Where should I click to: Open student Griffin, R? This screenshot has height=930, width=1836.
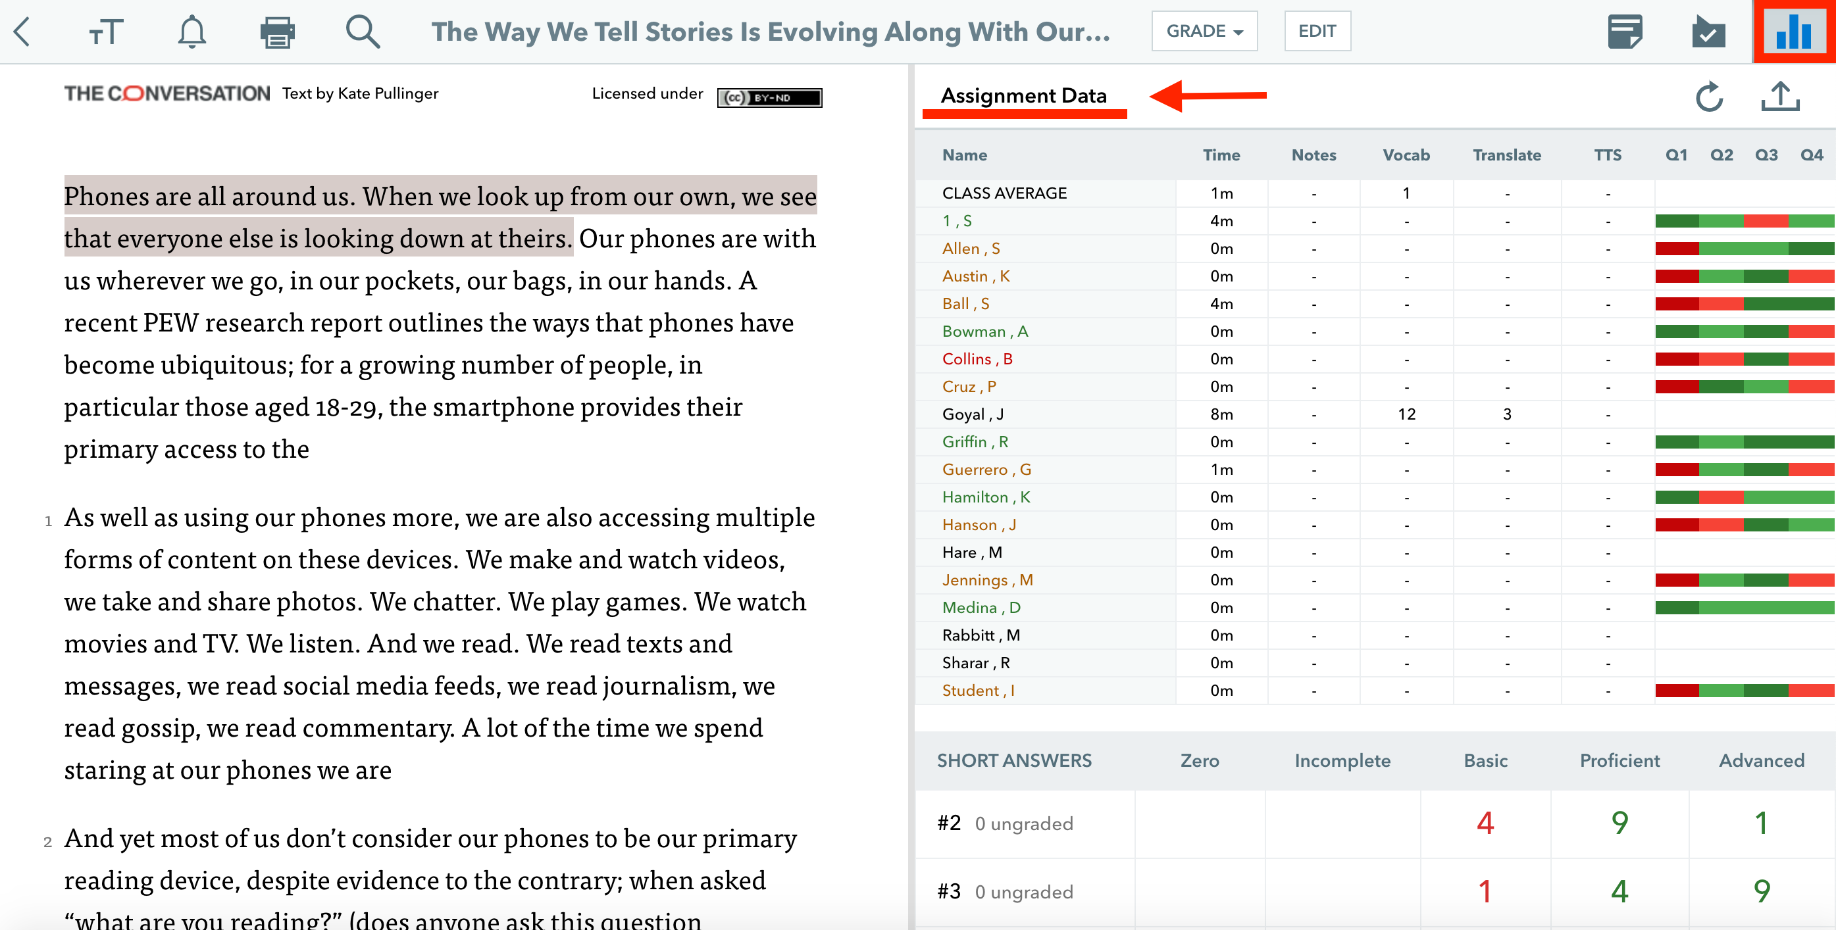point(975,442)
